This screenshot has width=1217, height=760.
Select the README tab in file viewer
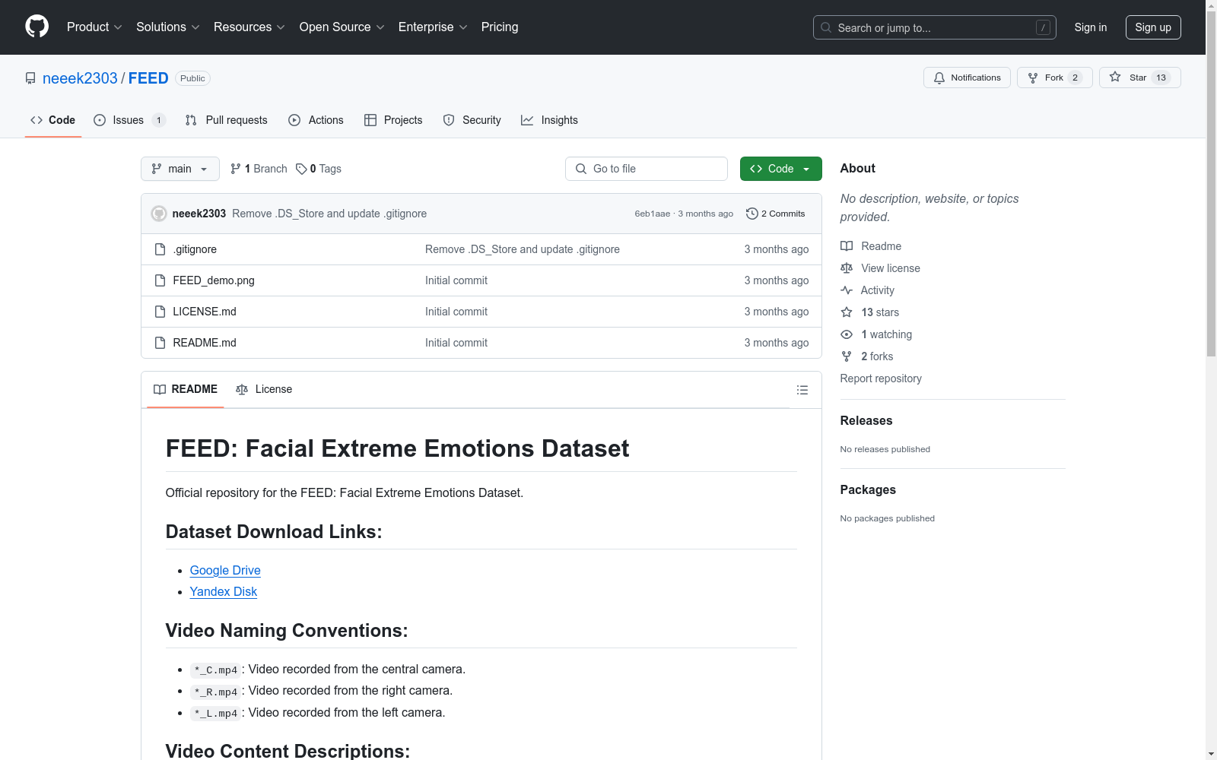(x=186, y=389)
